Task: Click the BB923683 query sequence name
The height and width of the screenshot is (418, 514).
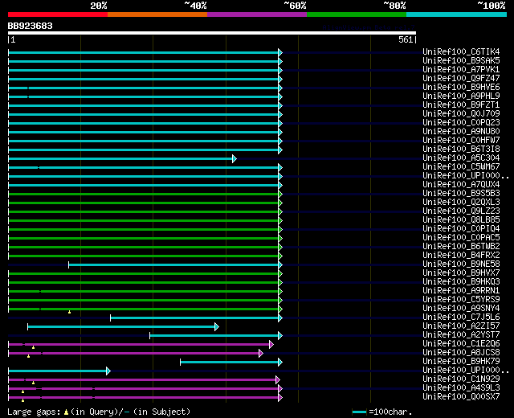Action: coord(31,26)
